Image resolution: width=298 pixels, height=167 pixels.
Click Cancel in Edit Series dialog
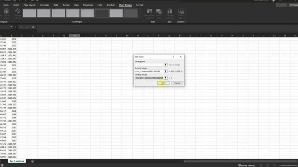[177, 83]
